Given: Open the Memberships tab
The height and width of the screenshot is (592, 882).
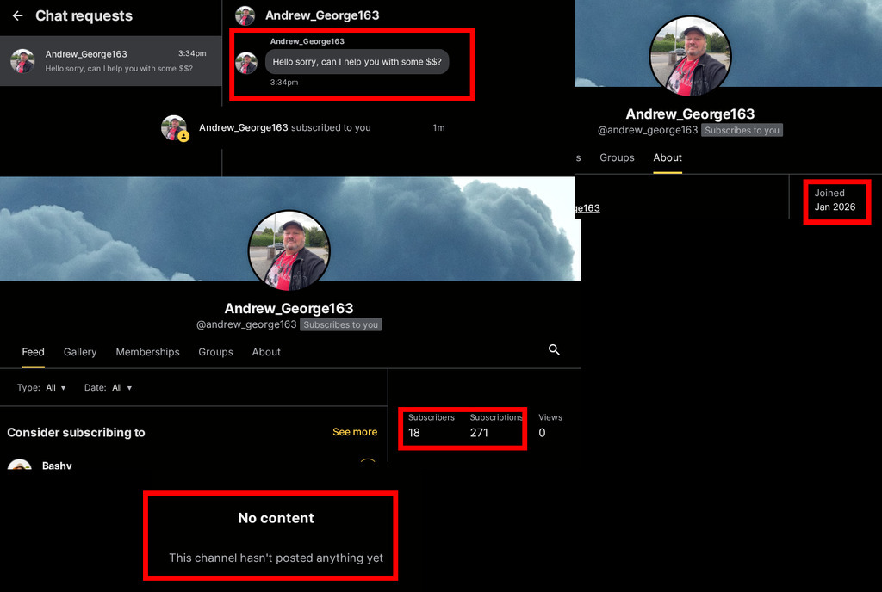Looking at the screenshot, I should click(x=147, y=352).
